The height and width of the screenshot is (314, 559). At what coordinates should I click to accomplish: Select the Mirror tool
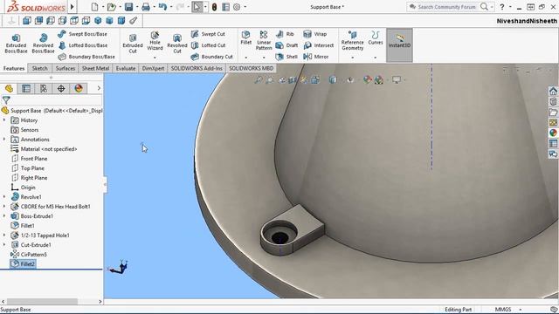coord(316,57)
